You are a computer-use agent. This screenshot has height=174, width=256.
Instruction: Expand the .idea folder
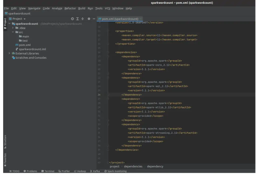tap(13, 28)
